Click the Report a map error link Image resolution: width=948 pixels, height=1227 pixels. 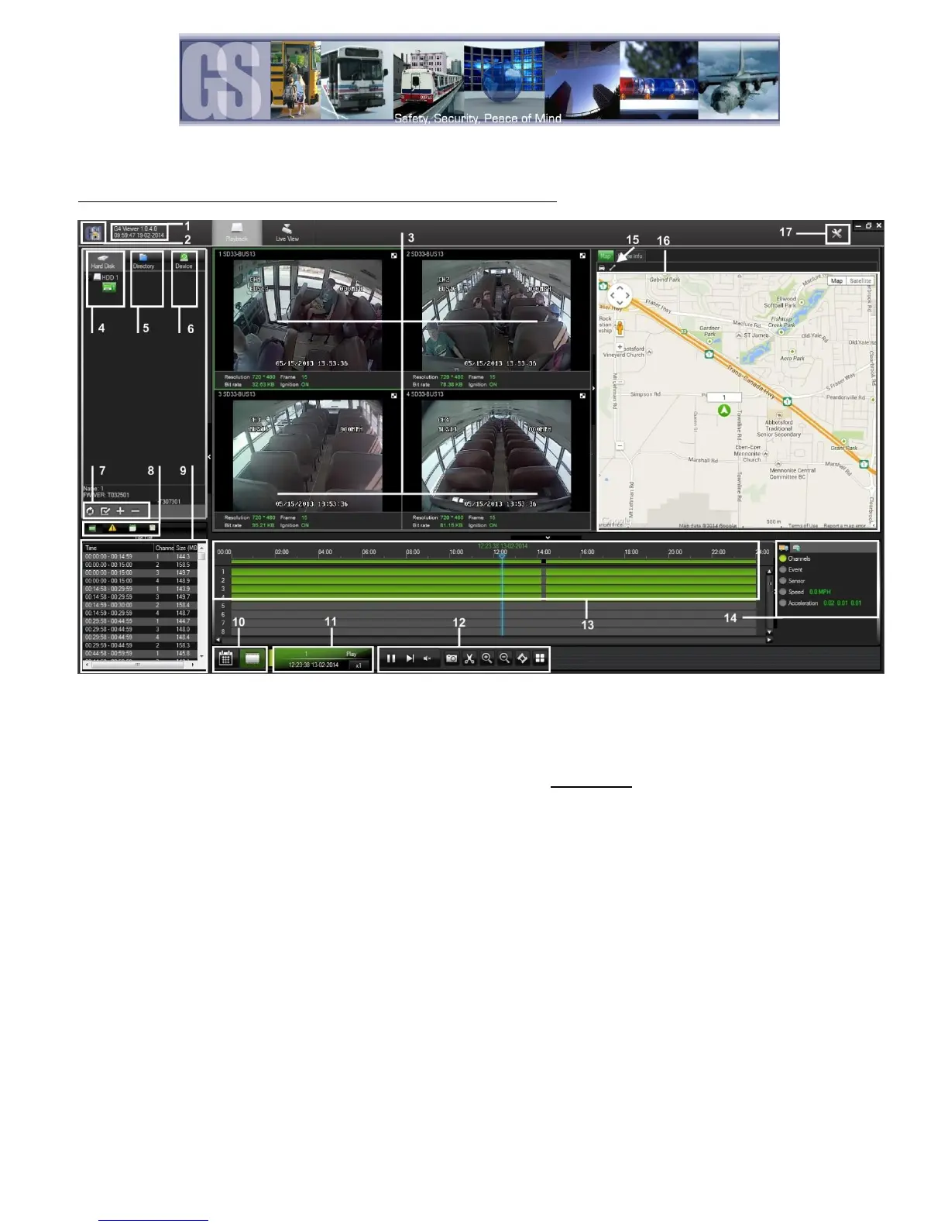click(x=845, y=526)
